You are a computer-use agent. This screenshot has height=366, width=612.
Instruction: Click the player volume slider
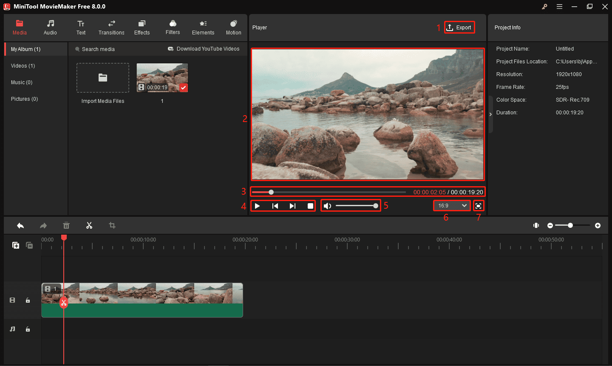click(x=357, y=206)
